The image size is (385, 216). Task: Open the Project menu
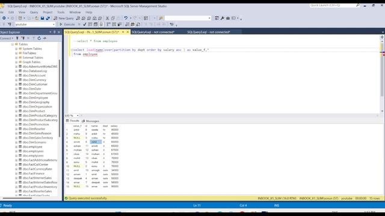pyautogui.click(x=48, y=12)
